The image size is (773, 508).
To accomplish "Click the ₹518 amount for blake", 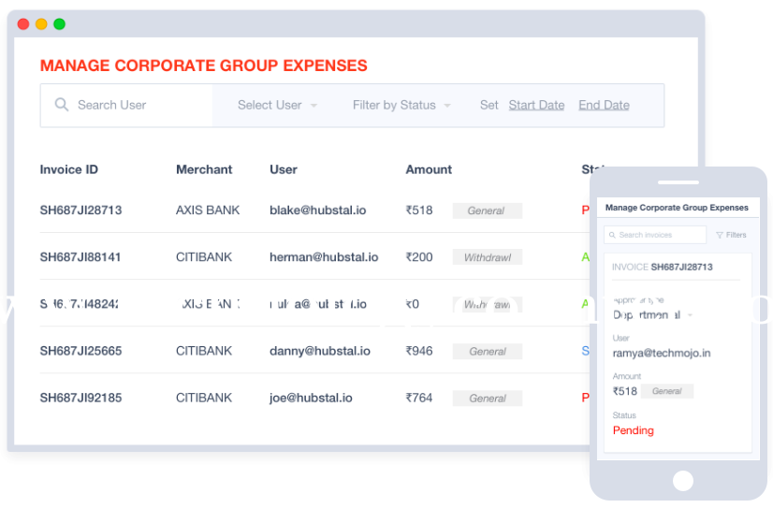I will (419, 210).
